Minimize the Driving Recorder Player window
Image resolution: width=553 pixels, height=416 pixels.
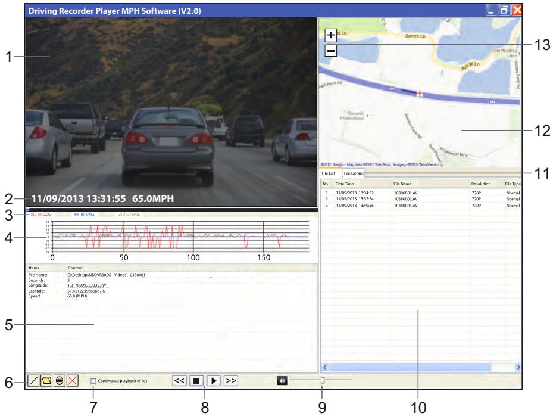(490, 10)
